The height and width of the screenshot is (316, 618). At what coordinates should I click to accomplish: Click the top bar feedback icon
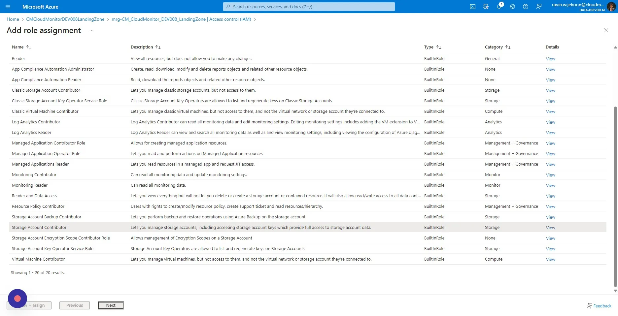pos(539,7)
